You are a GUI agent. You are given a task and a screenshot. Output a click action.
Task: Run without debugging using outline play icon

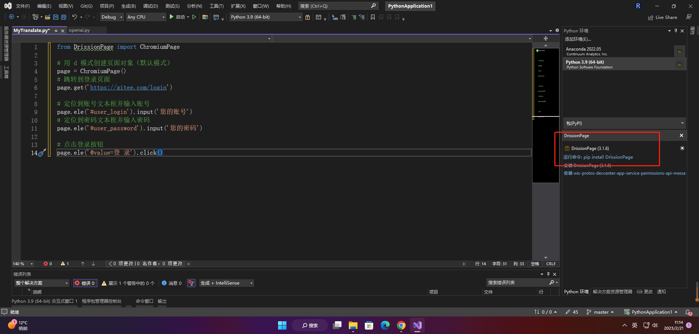[x=194, y=17]
